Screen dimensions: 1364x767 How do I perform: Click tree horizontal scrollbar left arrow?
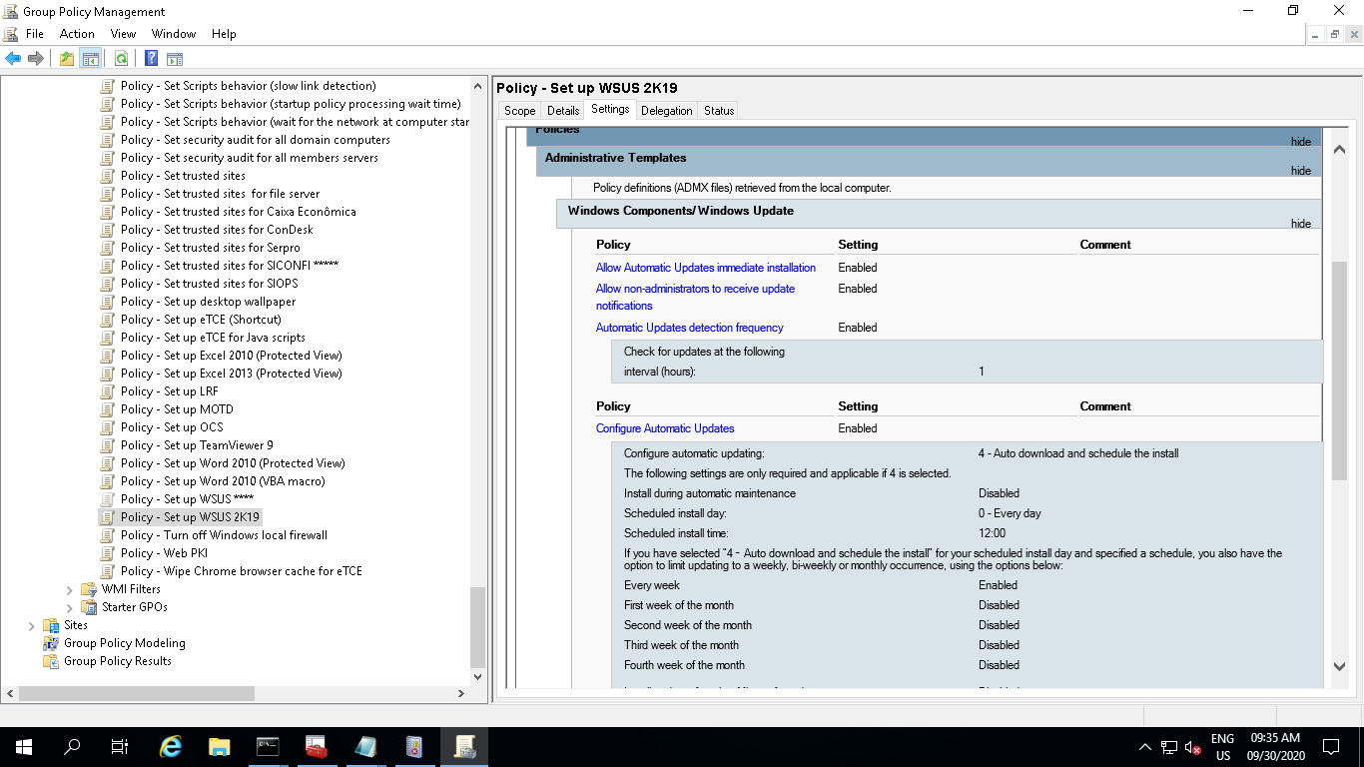coord(10,693)
